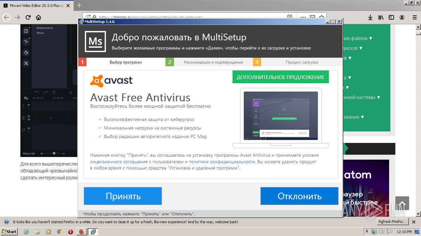Dismiss the Firefox refresh notification bar
Viewport: 421px width, 236px height.
(414, 222)
